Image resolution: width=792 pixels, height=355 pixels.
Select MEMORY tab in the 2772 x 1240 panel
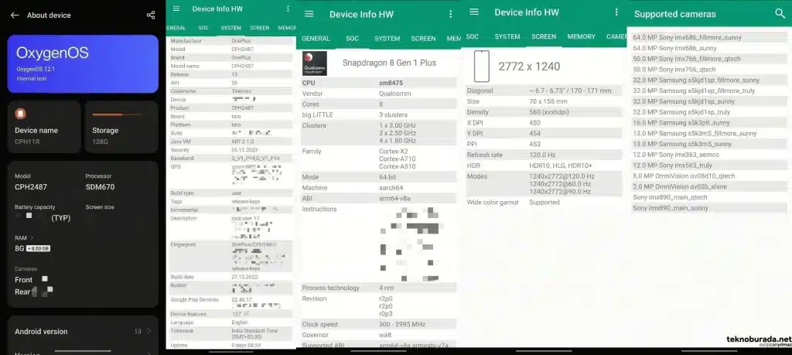[x=581, y=36]
